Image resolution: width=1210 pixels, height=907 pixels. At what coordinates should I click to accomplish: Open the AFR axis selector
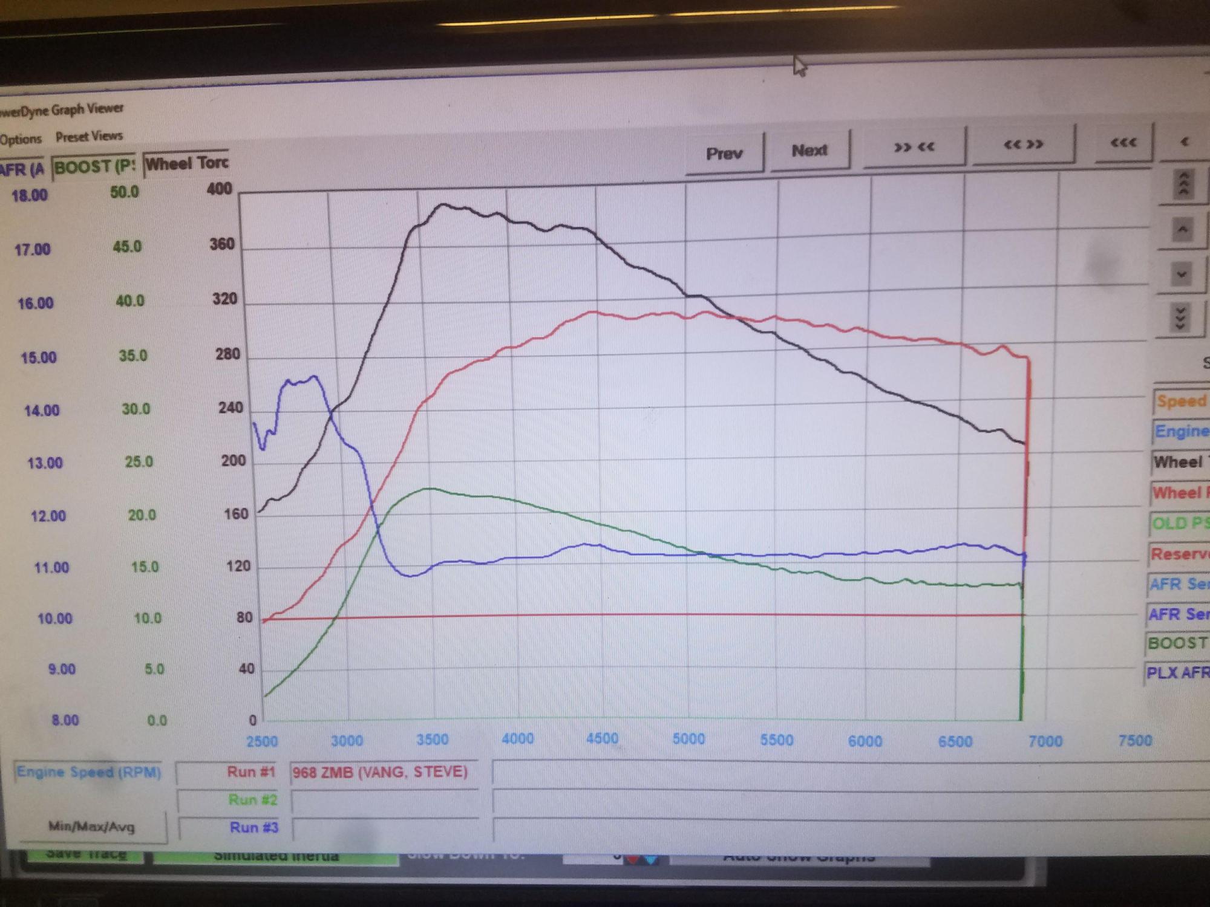[x=23, y=169]
